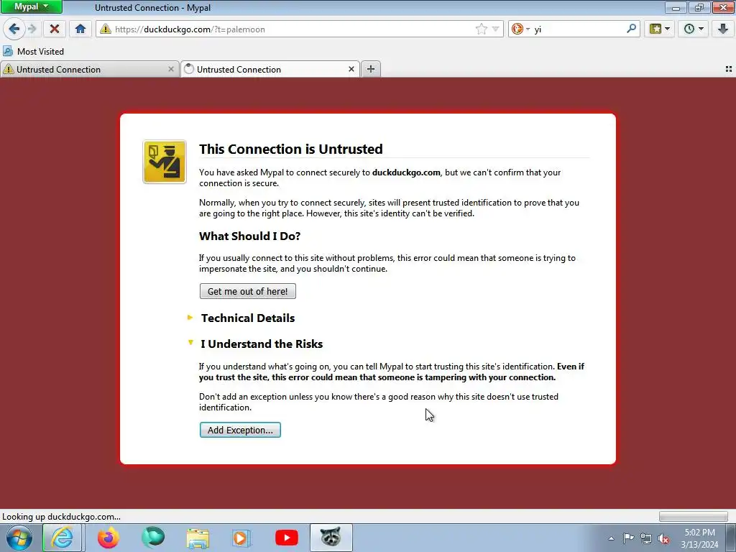Open the DuckDuckGo search engine selector
The image size is (736, 552).
pos(520,29)
